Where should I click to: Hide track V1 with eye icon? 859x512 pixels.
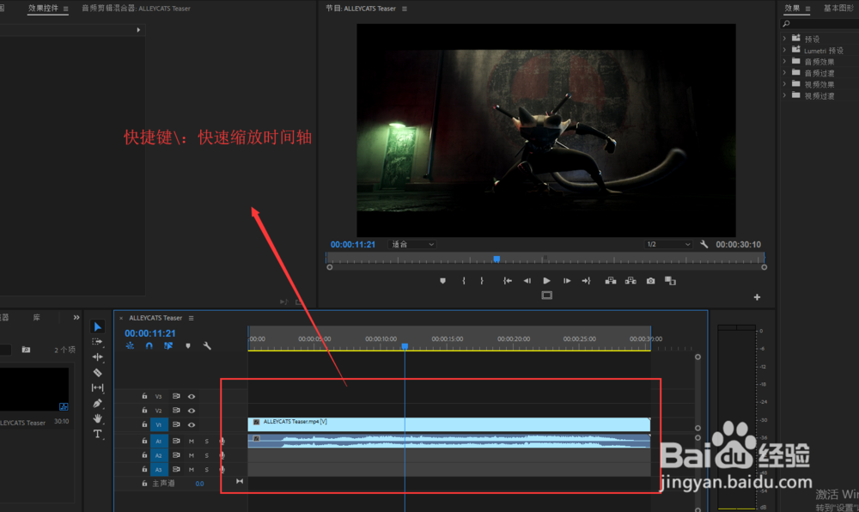click(192, 425)
